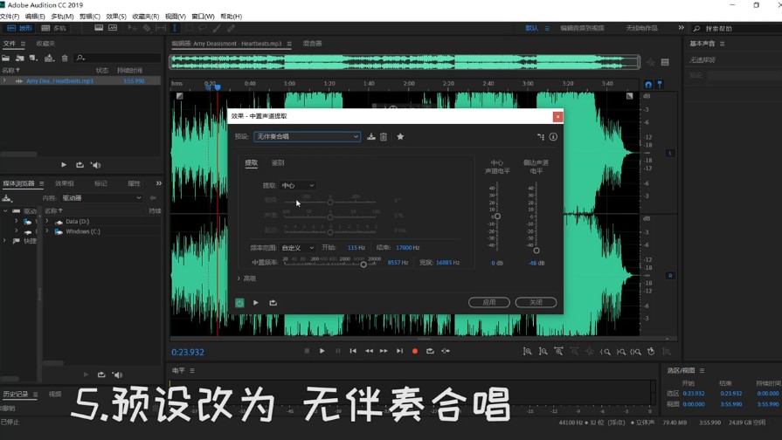Click the effect info icon

coord(553,137)
